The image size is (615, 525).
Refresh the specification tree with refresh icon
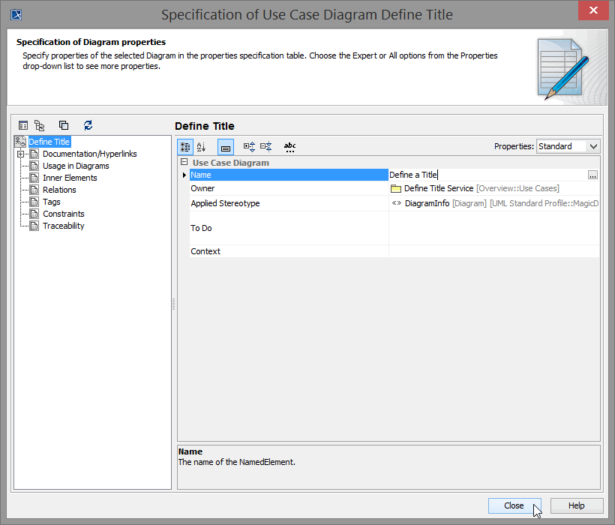pyautogui.click(x=88, y=125)
